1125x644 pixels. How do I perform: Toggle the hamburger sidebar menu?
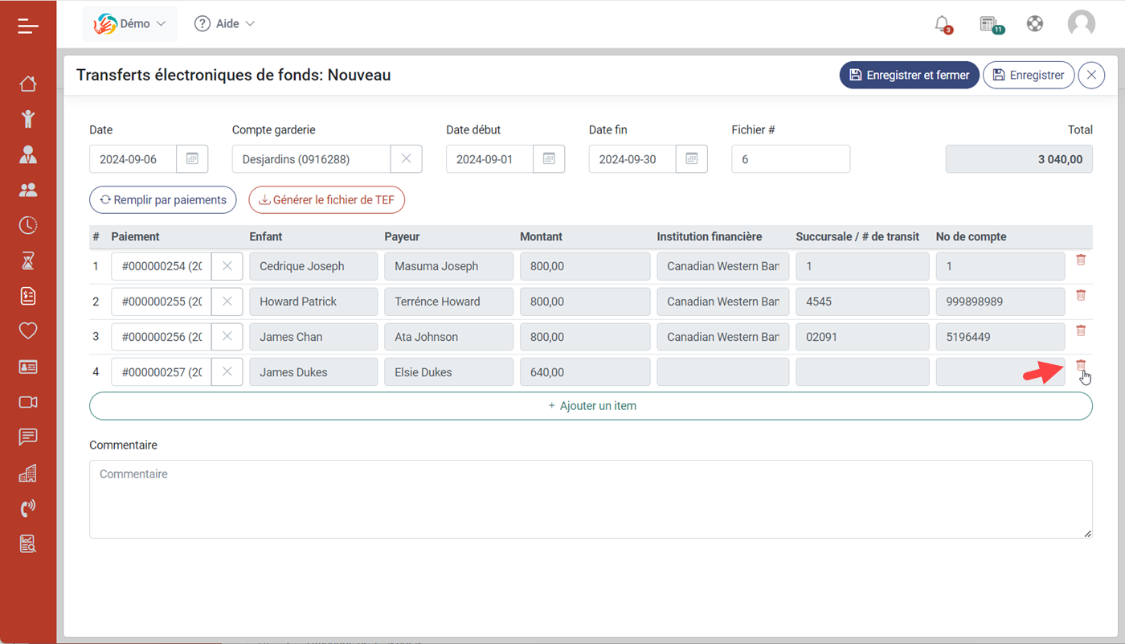pos(28,26)
